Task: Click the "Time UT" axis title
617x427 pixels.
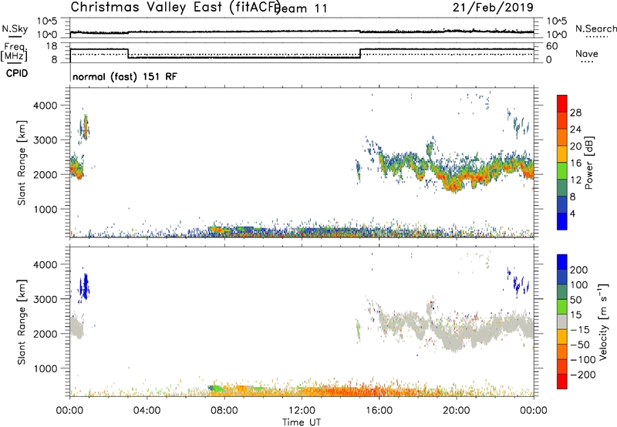Action: pos(302,422)
